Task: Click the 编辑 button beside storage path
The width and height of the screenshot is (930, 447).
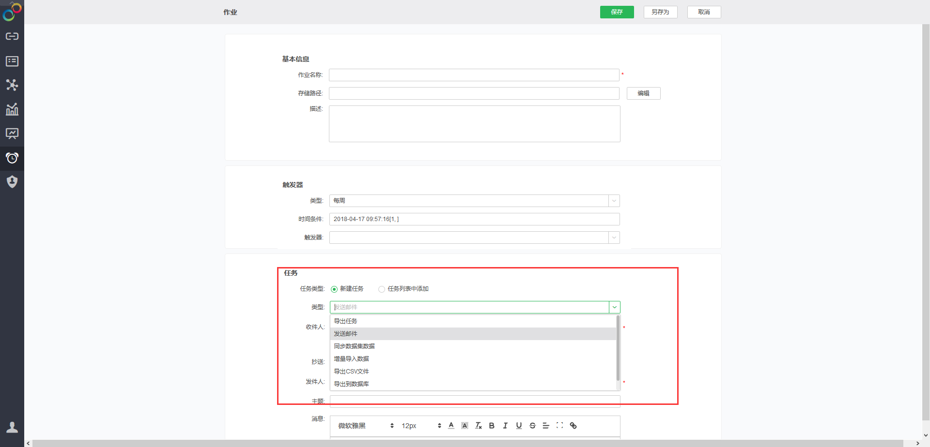Action: pos(643,93)
